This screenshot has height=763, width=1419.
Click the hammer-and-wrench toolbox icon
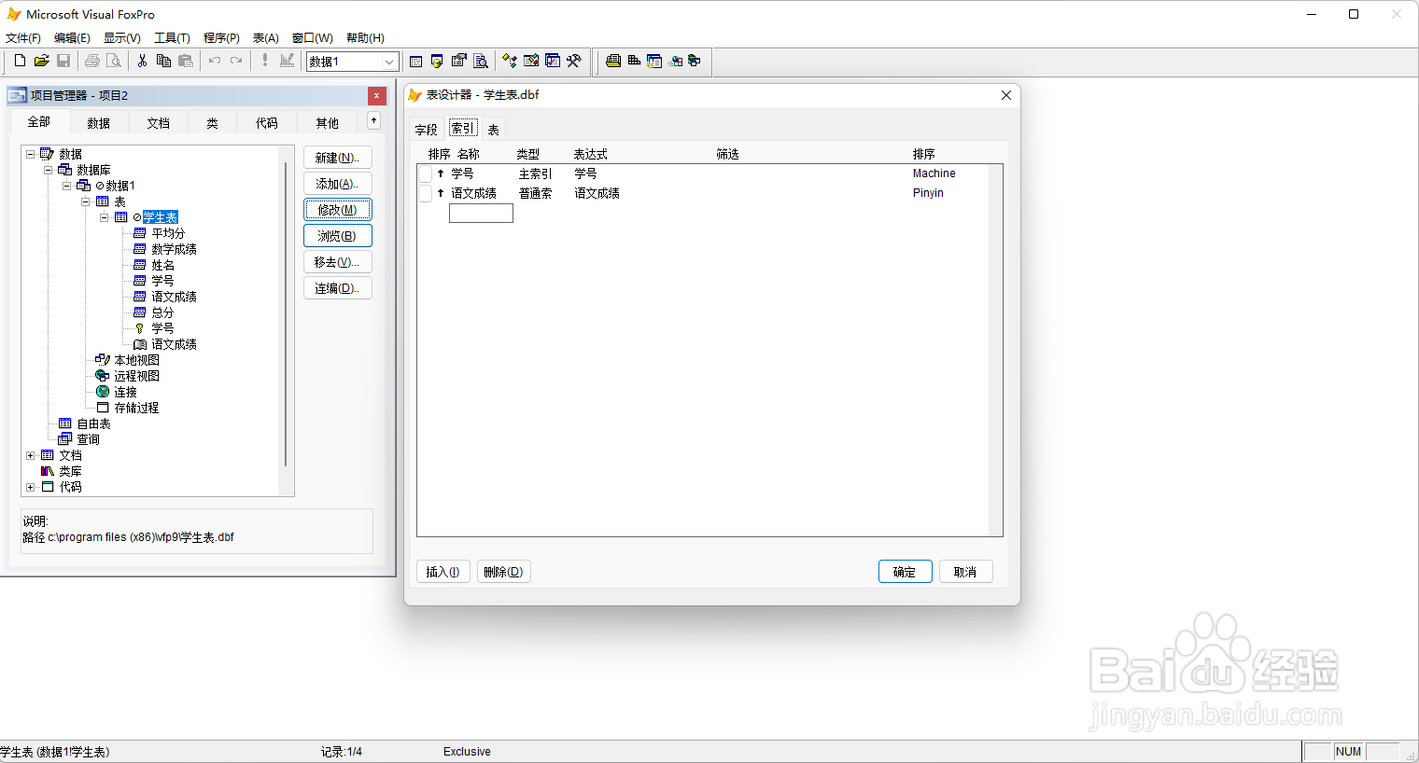574,61
